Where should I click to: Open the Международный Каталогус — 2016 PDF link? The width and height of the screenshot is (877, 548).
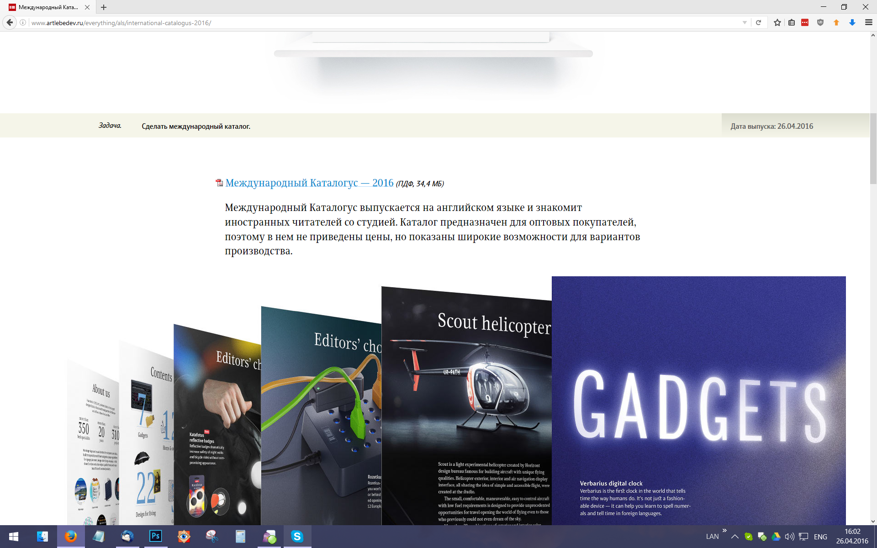309,183
